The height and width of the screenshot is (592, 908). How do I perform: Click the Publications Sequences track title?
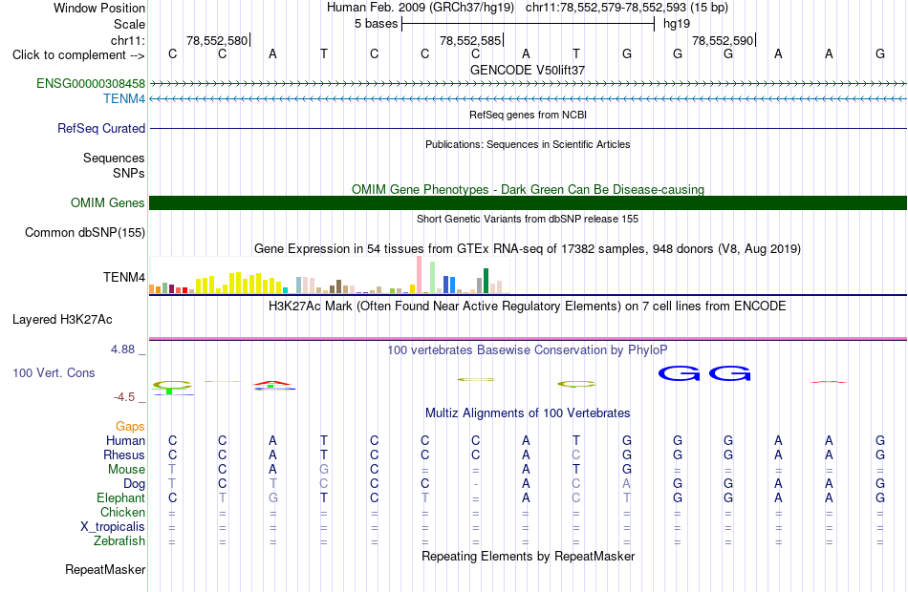528,144
